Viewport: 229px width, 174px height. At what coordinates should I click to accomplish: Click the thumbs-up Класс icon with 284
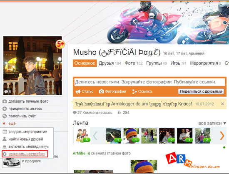pos(119,113)
